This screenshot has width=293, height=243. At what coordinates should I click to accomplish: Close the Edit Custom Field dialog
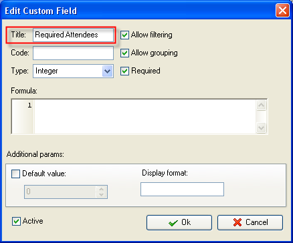pyautogui.click(x=282, y=11)
